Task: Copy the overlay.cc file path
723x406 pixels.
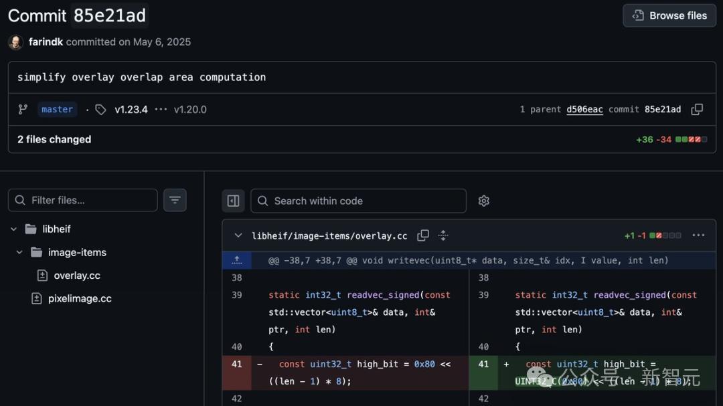Action: (x=423, y=235)
